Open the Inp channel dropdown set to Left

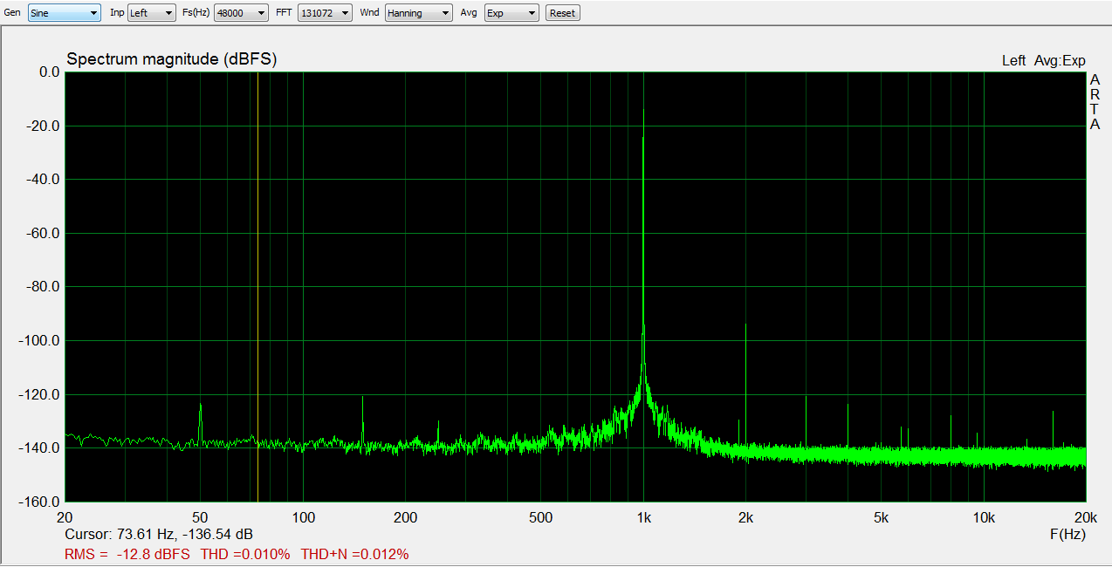(x=152, y=13)
